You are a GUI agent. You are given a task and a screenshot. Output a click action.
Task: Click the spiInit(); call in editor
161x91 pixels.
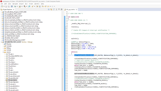point(75,39)
